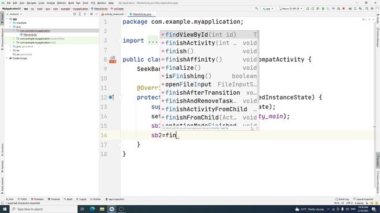Open the Logcat tool window
This screenshot has height=213, width=380.
81,199
